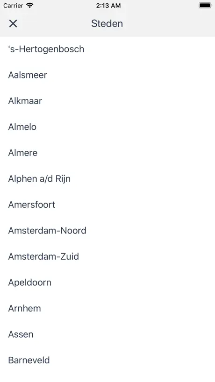
Task: Tap the battery indicator icon
Action: 205,5
